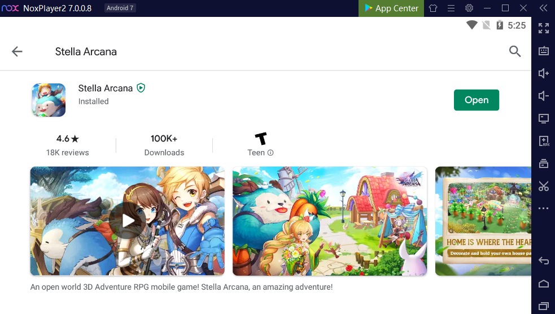This screenshot has height=314, width=555.
Task: Open the screen display tool icon
Action: [544, 118]
